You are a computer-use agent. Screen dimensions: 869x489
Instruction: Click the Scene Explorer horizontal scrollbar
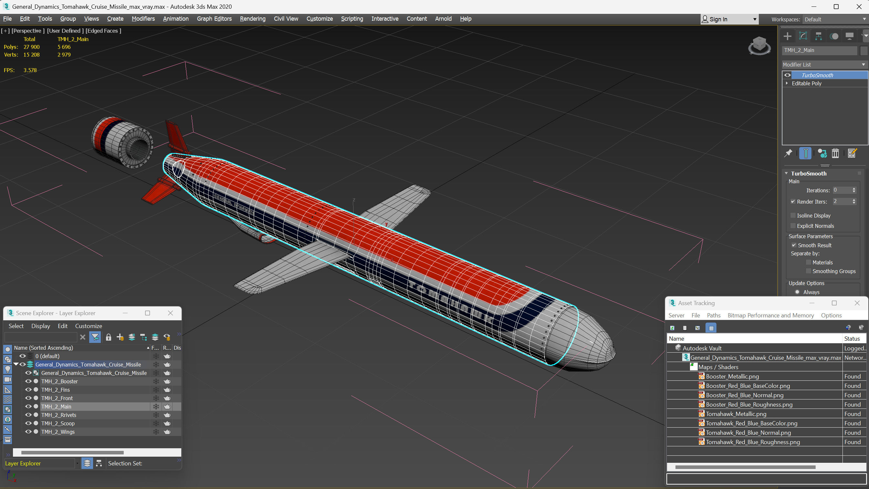72,452
